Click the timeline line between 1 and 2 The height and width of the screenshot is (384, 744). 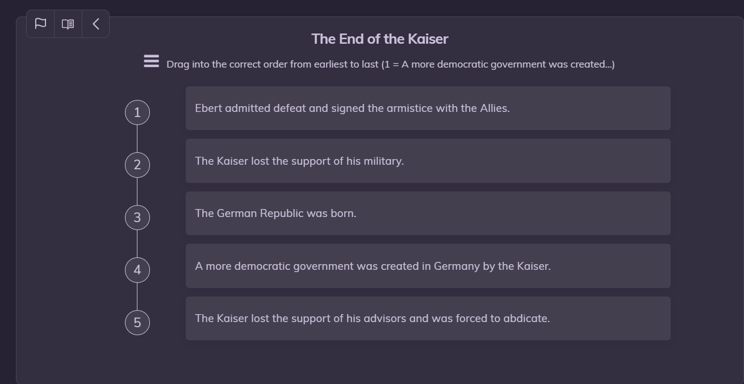137,139
